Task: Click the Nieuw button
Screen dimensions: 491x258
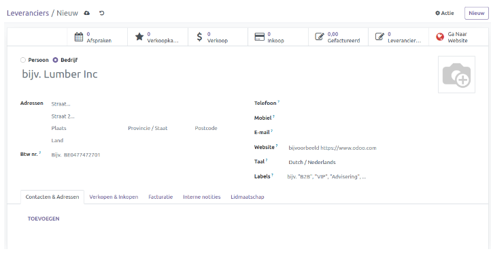Action: click(476, 13)
